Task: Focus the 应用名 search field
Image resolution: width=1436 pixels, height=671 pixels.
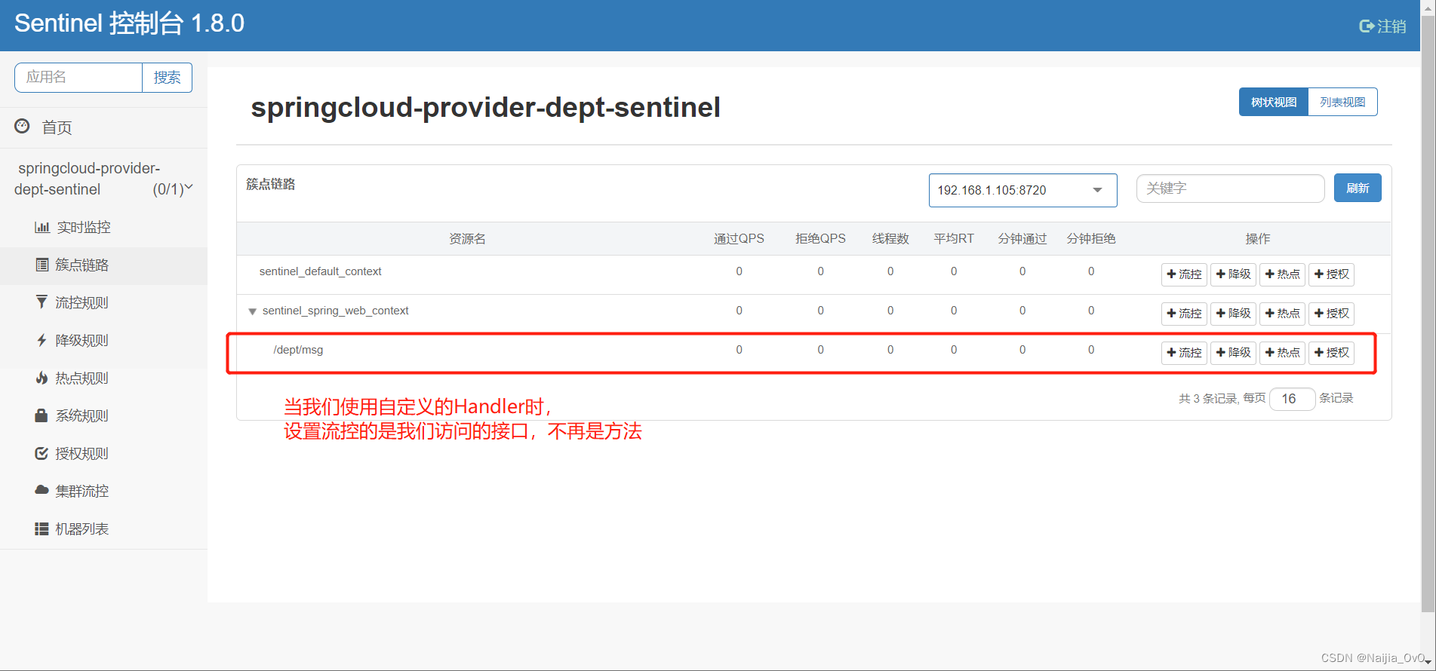Action: coord(78,78)
